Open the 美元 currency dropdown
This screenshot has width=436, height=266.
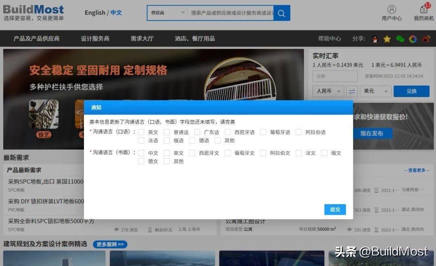click(x=375, y=91)
